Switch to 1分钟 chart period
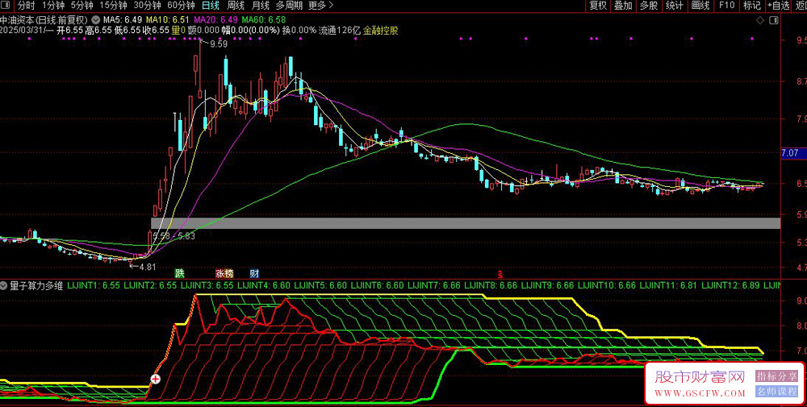This screenshot has height=407, width=807. coord(53,6)
